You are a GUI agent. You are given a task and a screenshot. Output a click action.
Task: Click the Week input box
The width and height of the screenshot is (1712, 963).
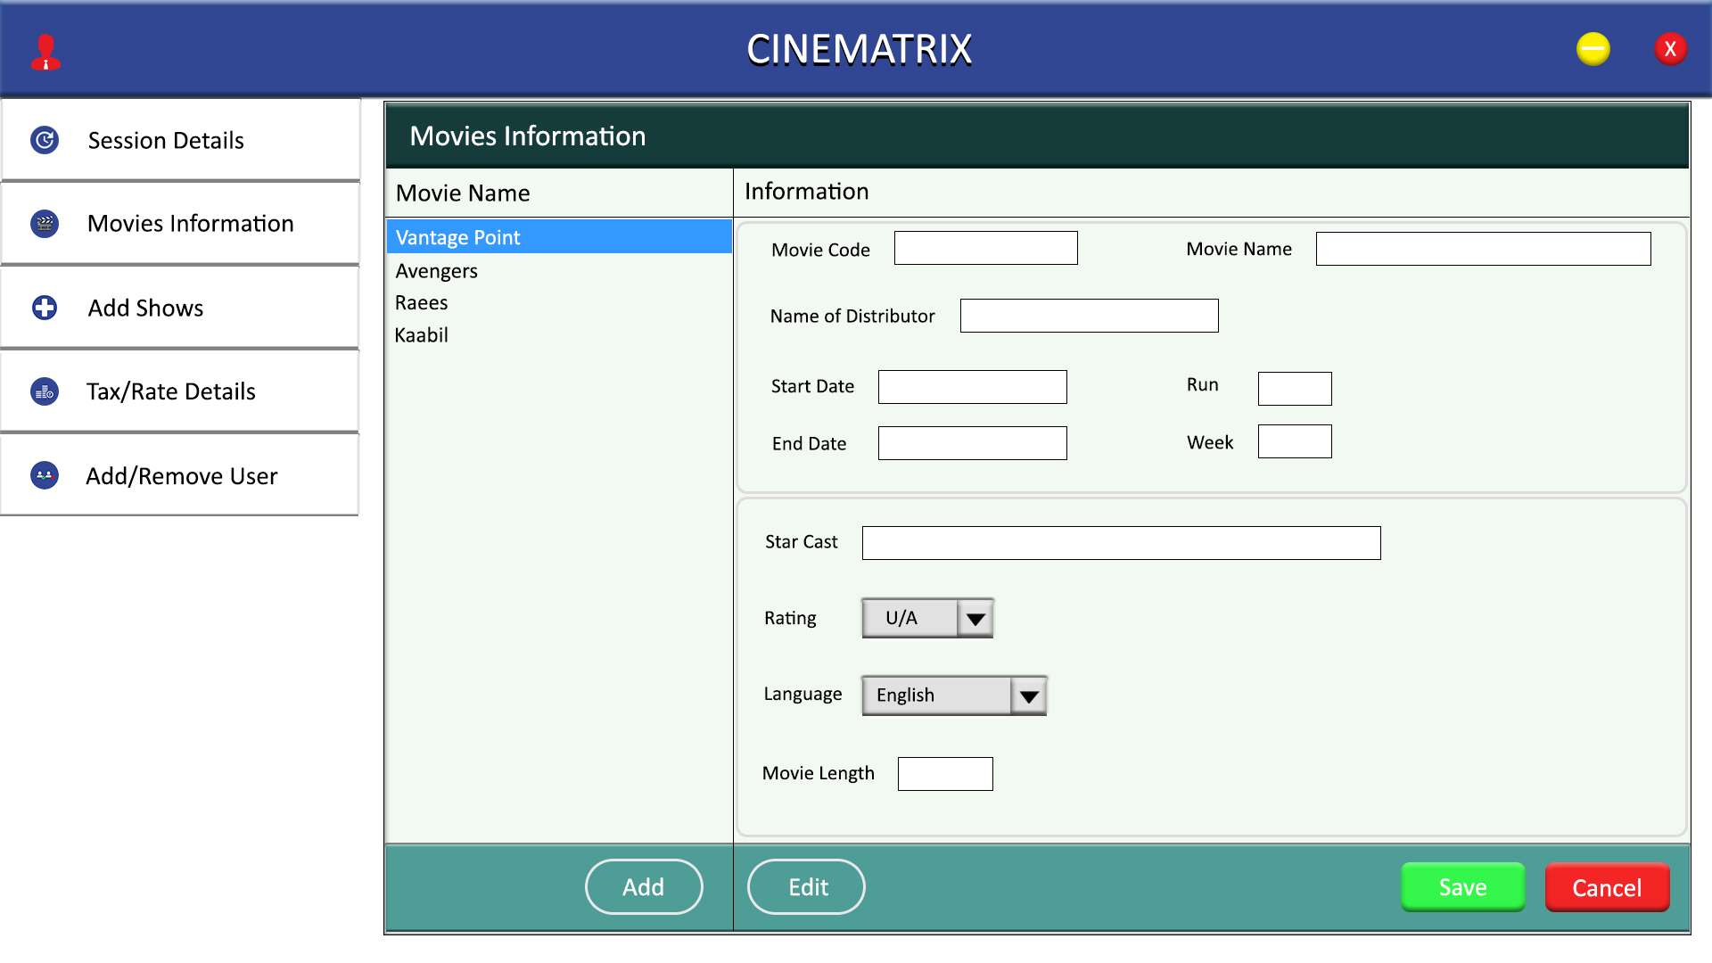[x=1295, y=441]
